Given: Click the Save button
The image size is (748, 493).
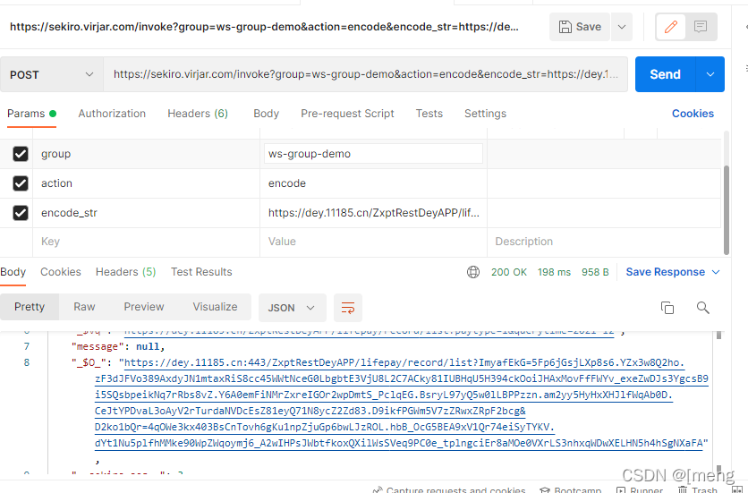Looking at the screenshot, I should coord(580,27).
